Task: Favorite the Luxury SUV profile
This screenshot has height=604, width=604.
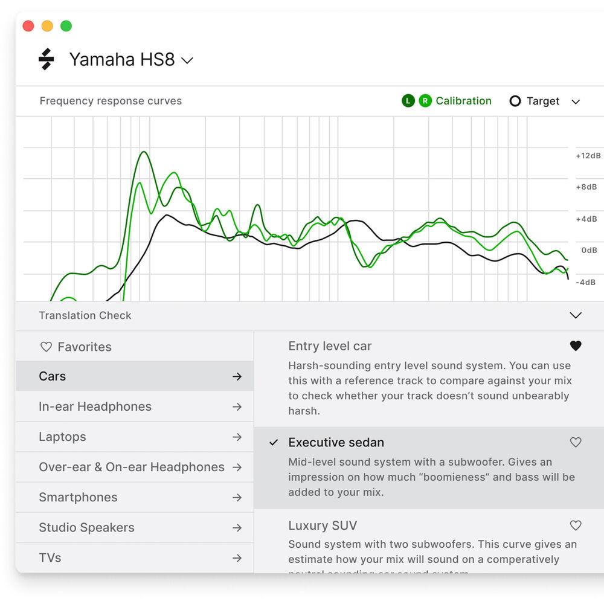Action: [576, 525]
